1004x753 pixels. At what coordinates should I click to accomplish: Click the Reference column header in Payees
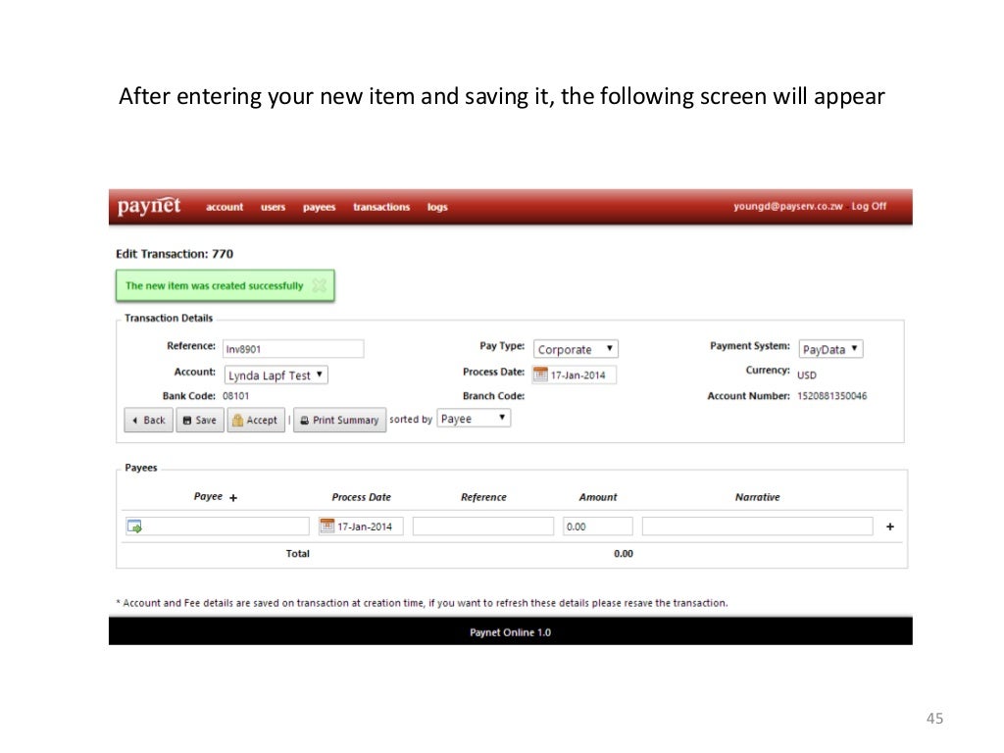pyautogui.click(x=483, y=497)
